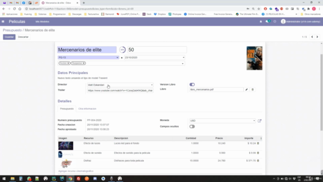Open optional columns menu in table header
This screenshot has width=323, height=182.
(261, 138)
